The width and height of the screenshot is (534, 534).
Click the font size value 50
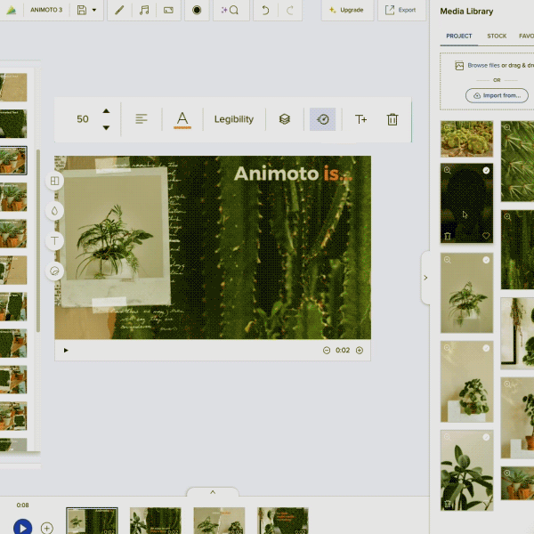tap(83, 119)
